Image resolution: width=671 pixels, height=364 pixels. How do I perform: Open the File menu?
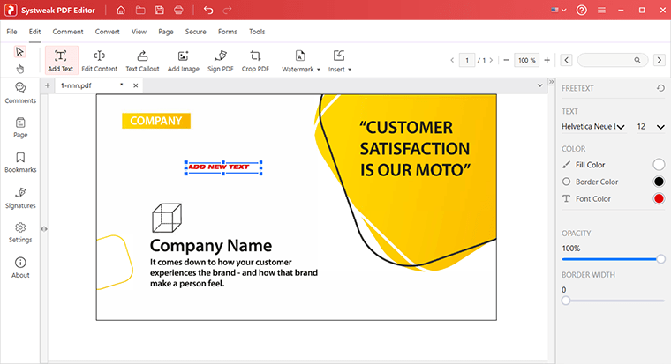(11, 32)
